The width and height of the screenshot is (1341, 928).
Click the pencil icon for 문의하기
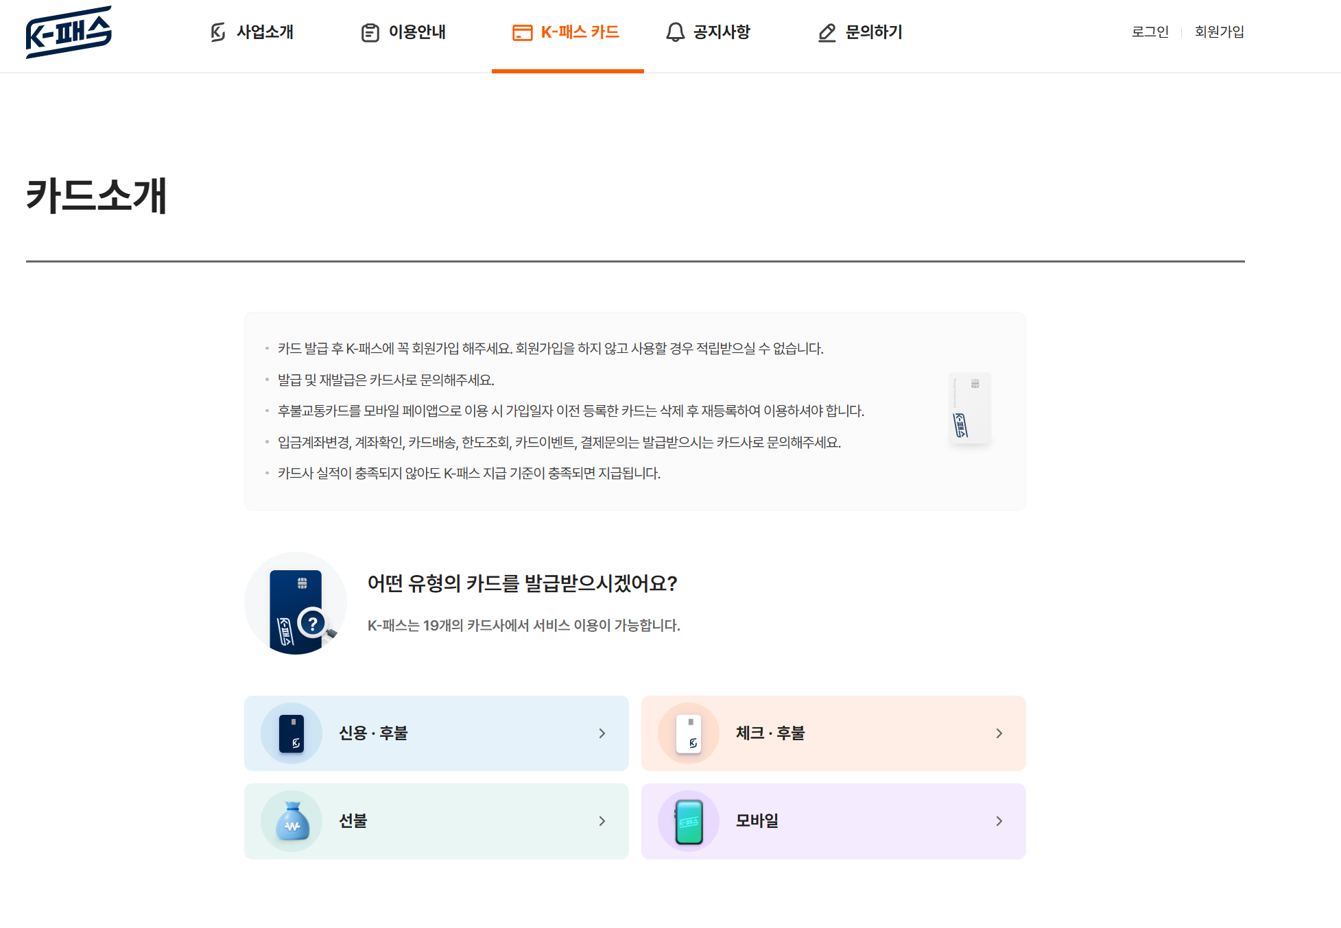tap(827, 32)
